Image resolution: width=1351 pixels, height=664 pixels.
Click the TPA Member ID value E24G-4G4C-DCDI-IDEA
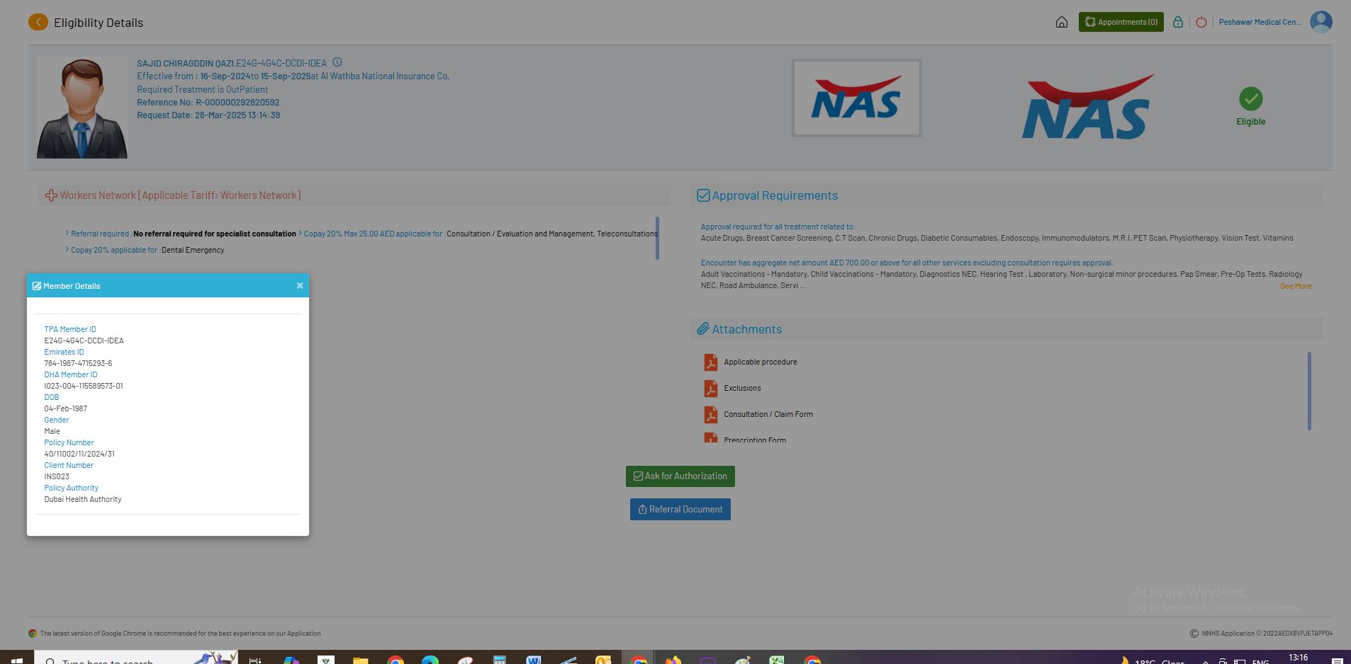click(84, 340)
